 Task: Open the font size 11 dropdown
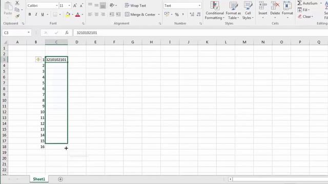[x=69, y=6]
